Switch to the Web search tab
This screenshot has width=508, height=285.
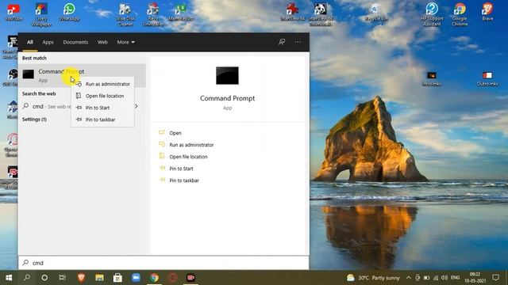pos(102,42)
